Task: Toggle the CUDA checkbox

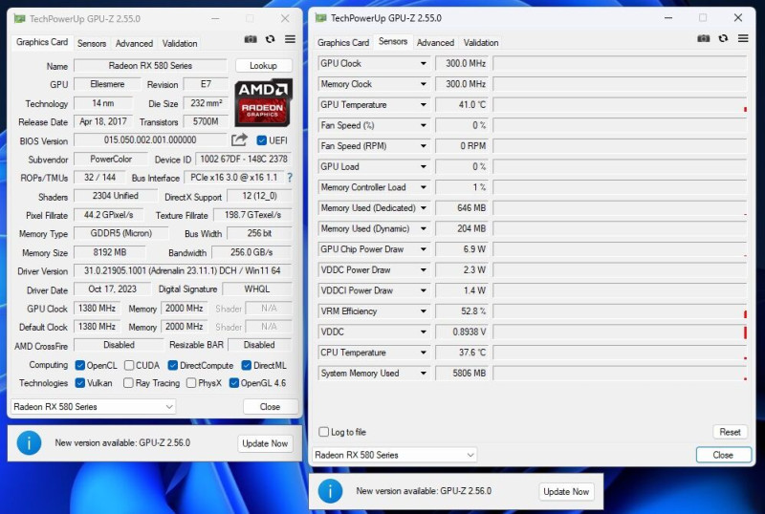Action: click(129, 365)
